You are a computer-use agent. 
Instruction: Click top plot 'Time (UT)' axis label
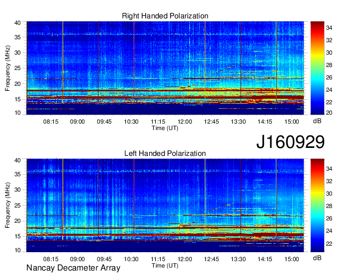[165, 128]
